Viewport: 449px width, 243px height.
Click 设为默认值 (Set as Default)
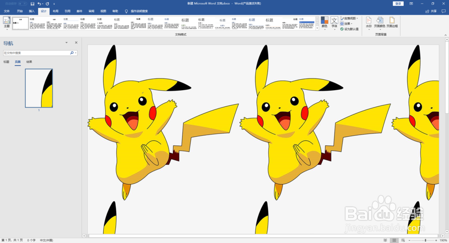[349, 29]
